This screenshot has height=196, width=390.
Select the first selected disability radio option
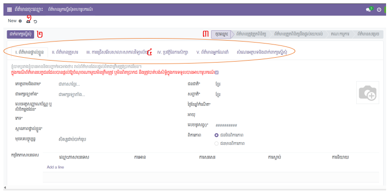(x=216, y=134)
